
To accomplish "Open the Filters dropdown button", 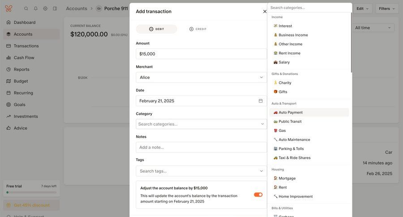I will (386, 9).
